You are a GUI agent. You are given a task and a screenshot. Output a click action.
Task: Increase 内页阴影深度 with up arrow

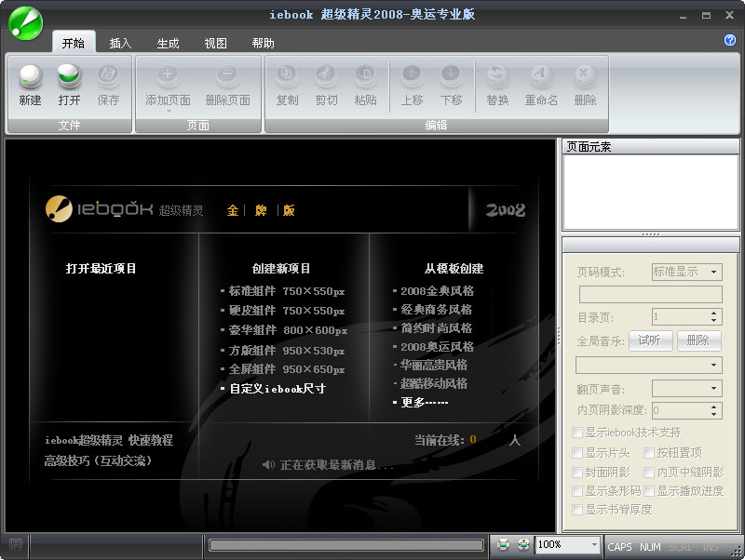[713, 407]
